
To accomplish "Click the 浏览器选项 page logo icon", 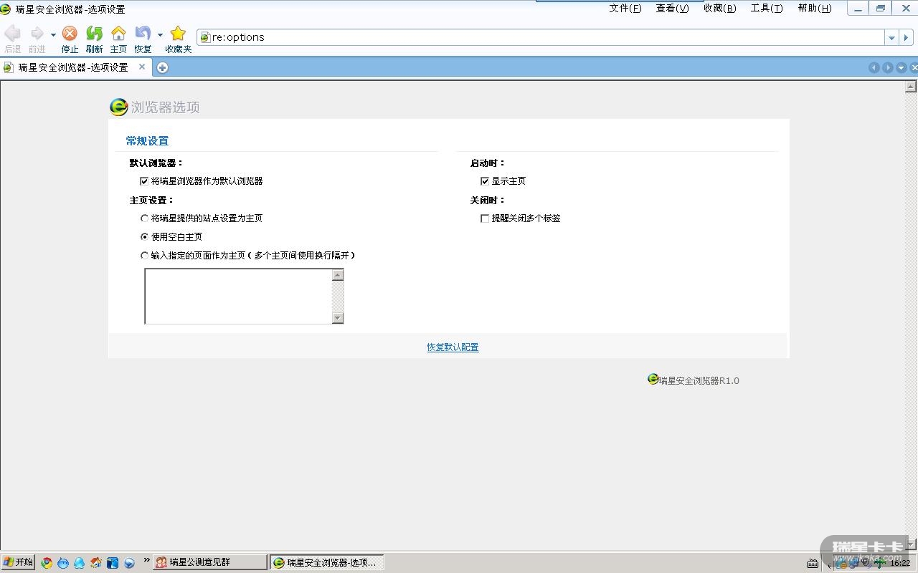I will pos(118,107).
